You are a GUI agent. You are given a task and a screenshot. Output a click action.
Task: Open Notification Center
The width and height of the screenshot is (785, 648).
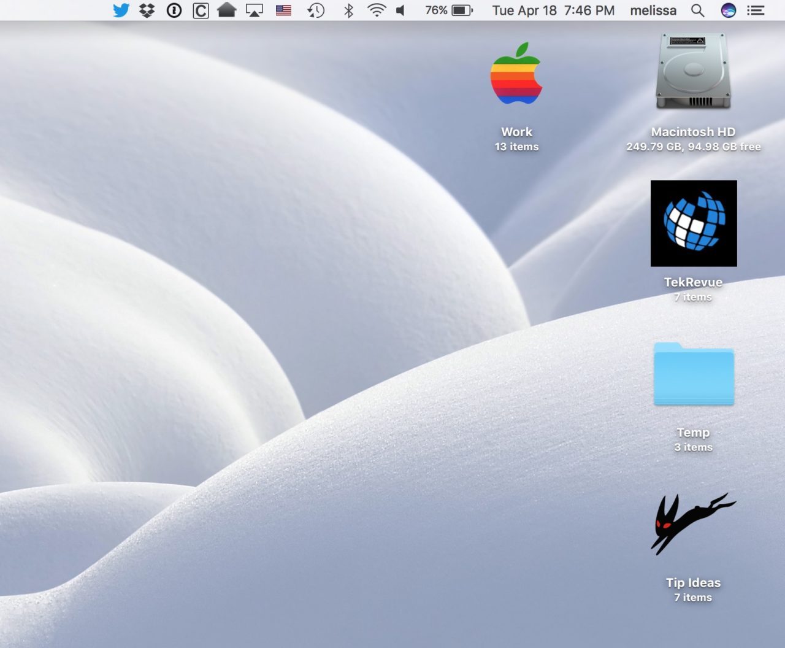pyautogui.click(x=756, y=10)
